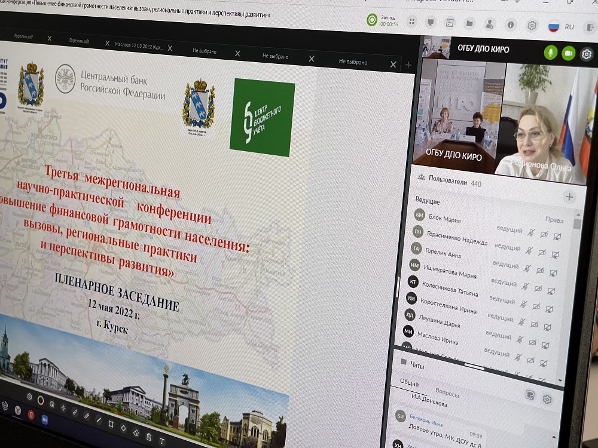The image size is (598, 448).
Task: Toggle the green camera button
Action: point(568,53)
